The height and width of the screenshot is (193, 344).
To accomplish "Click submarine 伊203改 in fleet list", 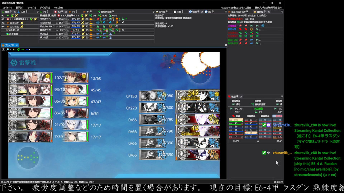I will pos(44,34).
